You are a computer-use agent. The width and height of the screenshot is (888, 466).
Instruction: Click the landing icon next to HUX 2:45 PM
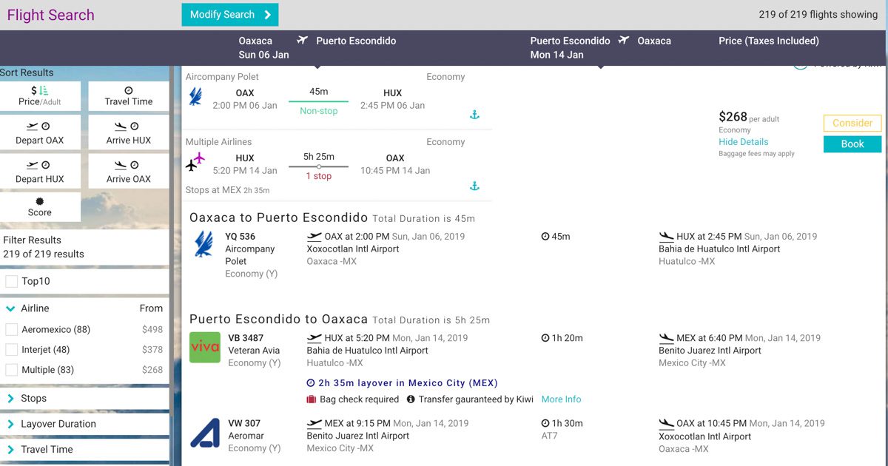coord(665,237)
